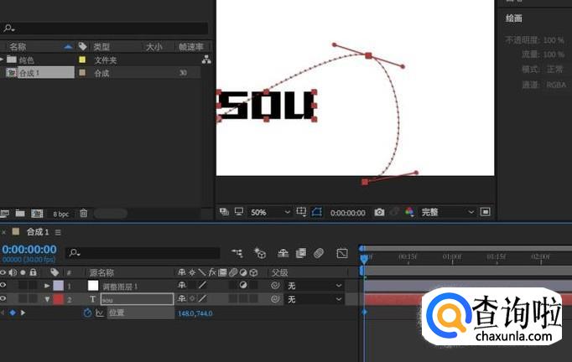The image size is (572, 362).
Task: Select the 合成 1 timeline tab
Action: click(x=37, y=232)
